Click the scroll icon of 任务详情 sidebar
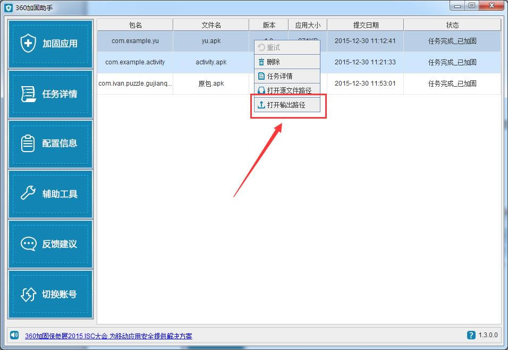508x350 pixels. 28,94
